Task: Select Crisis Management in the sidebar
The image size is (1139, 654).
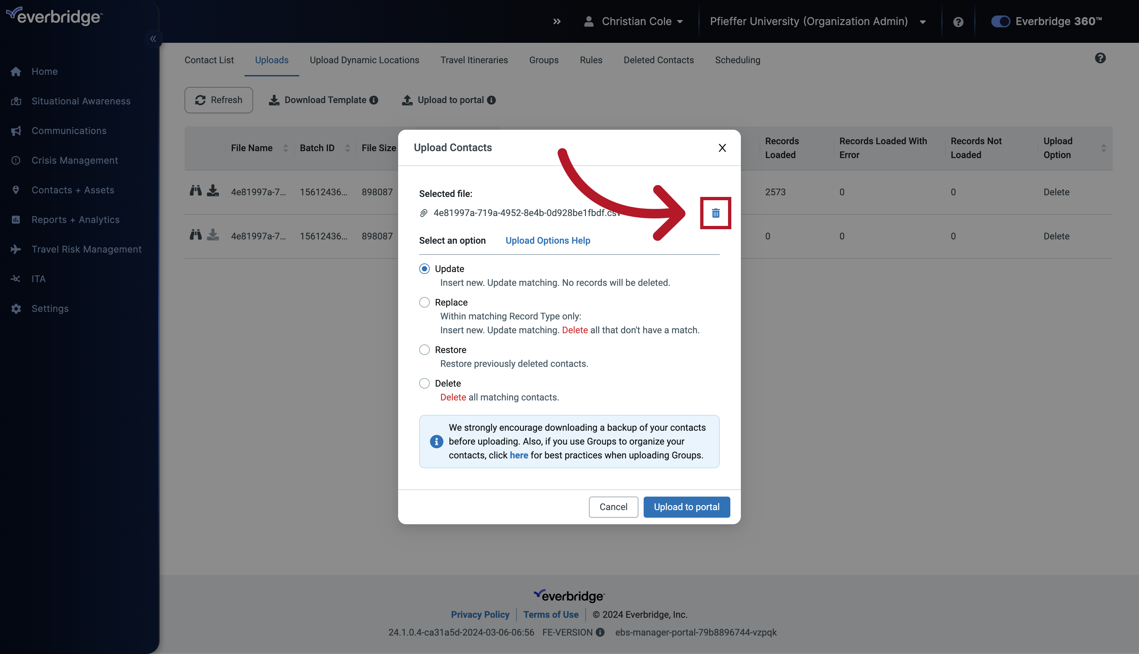Action: tap(74, 160)
